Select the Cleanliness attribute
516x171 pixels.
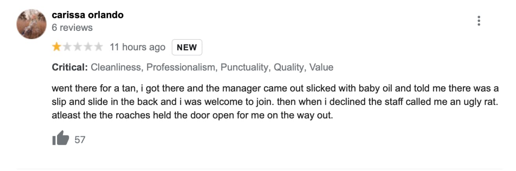tap(117, 67)
